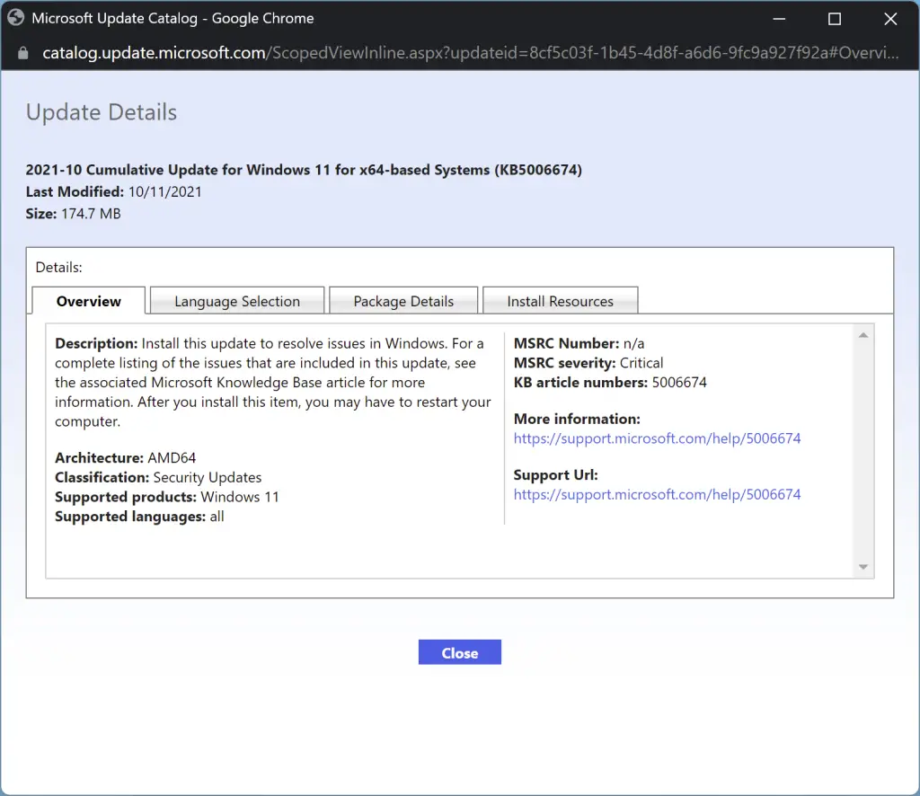Image resolution: width=920 pixels, height=796 pixels.
Task: Switch to the Package Details tab
Action: [403, 301]
